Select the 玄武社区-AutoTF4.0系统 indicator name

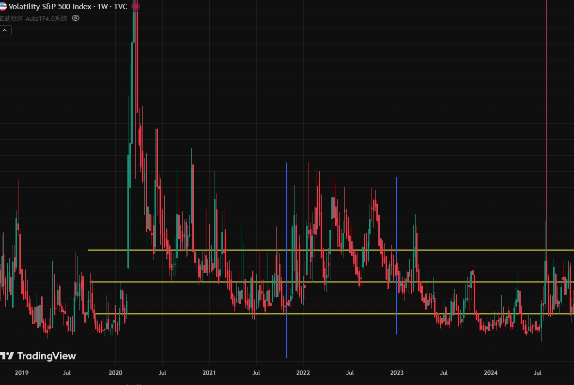[x=33, y=18]
